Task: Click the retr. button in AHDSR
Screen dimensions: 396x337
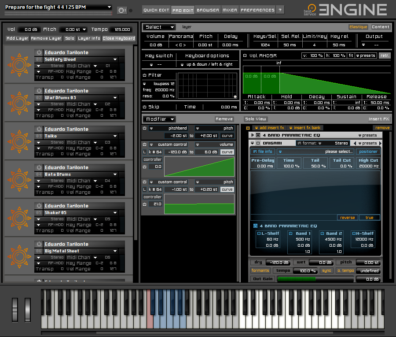Action: click(x=385, y=56)
